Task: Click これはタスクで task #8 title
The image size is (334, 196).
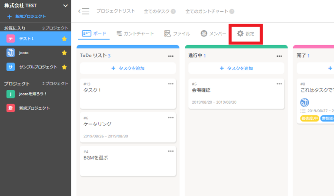Action: pyautogui.click(x=317, y=90)
